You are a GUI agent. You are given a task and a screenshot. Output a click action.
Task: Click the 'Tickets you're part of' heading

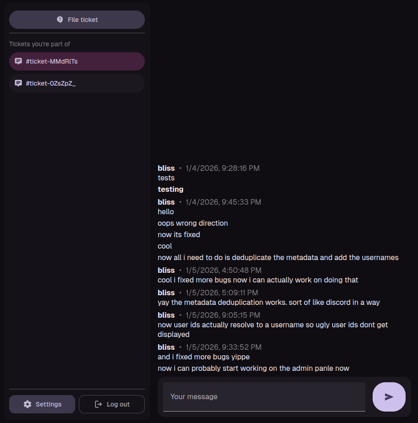click(39, 44)
